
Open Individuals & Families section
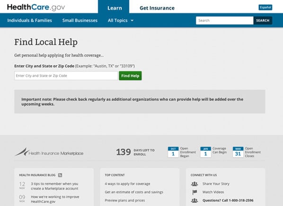click(x=30, y=20)
